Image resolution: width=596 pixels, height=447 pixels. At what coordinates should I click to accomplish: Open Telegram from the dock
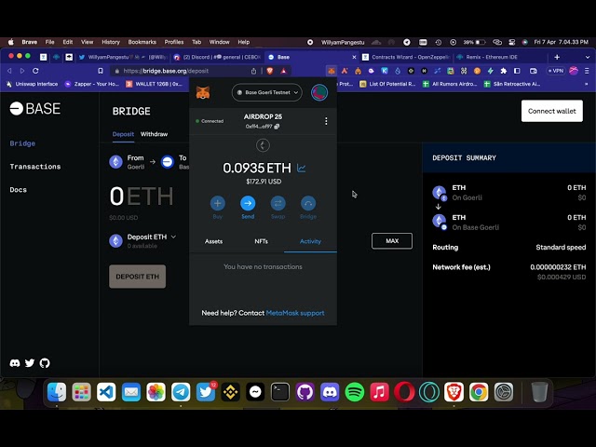181,392
